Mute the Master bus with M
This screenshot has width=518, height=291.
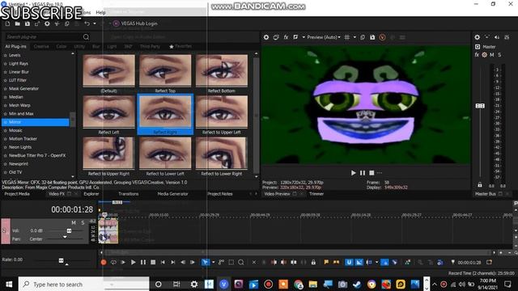coord(491,55)
